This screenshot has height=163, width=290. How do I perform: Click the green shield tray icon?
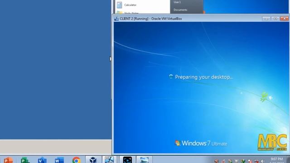click(x=243, y=161)
